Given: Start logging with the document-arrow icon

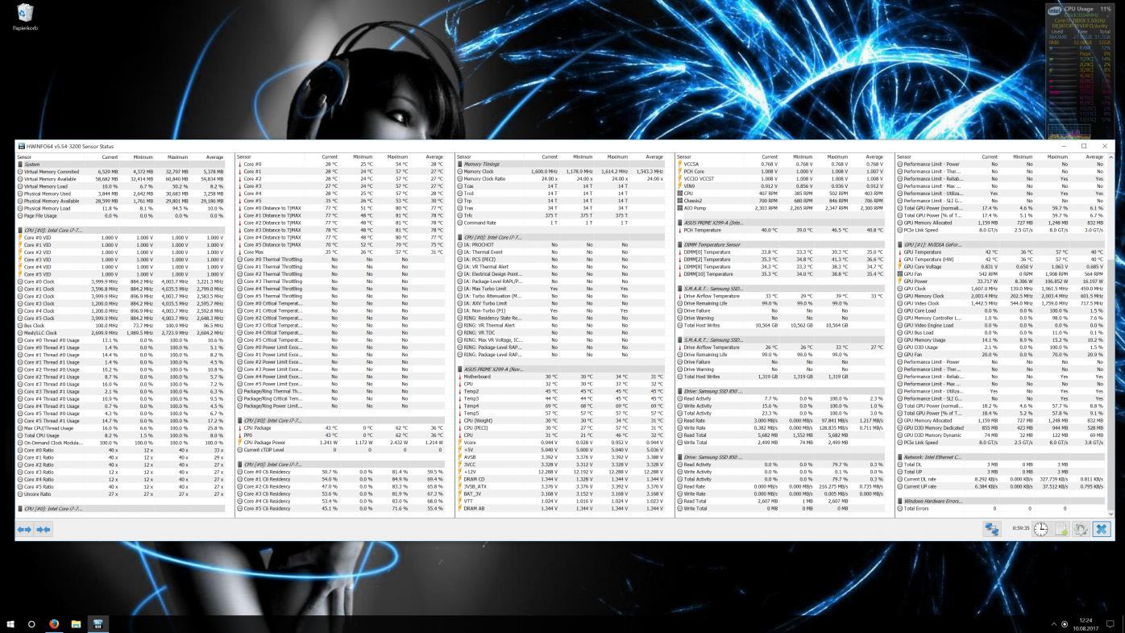Looking at the screenshot, I should (1061, 529).
